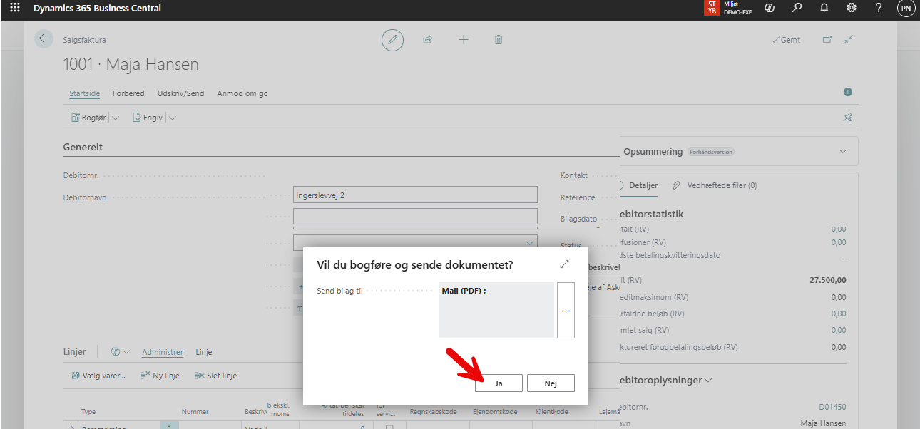Open the notifications bell
The height and width of the screenshot is (429, 920).
coord(824,8)
